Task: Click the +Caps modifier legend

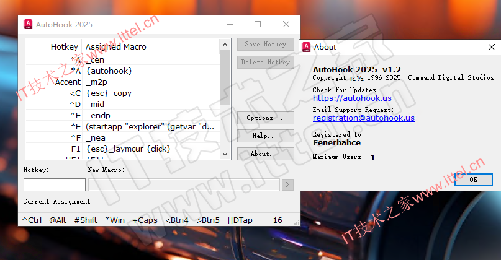Action: (145, 220)
